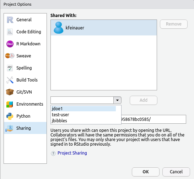This screenshot has height=179, width=194.
Task: Click the Sharing hand icon
Action: pos(9,128)
